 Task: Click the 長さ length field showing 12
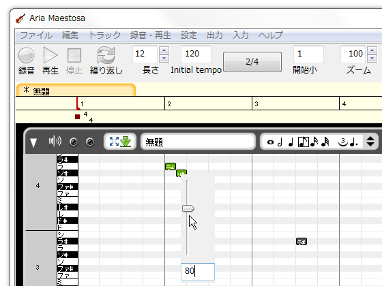[145, 54]
